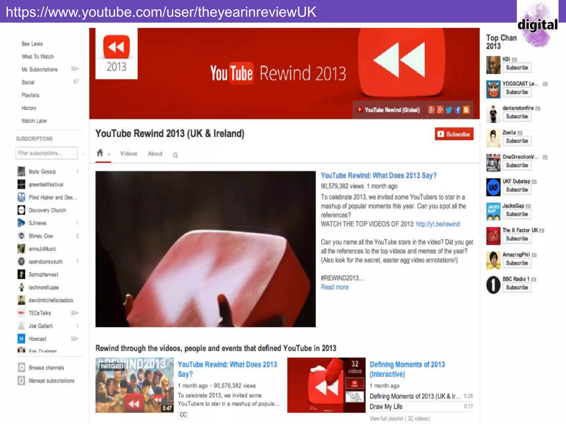Screen dimensions: 566x424
Task: Subscribe to KSI channel
Action: click(x=517, y=68)
